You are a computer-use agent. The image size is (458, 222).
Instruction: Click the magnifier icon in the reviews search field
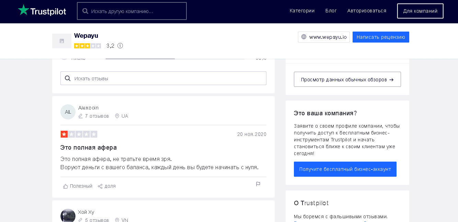(68, 78)
